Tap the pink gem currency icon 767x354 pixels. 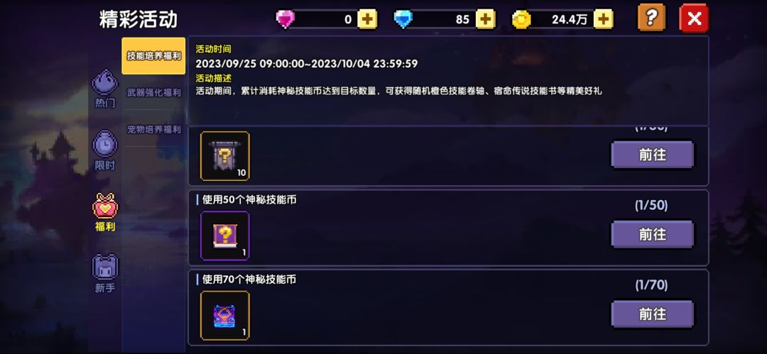tap(285, 20)
